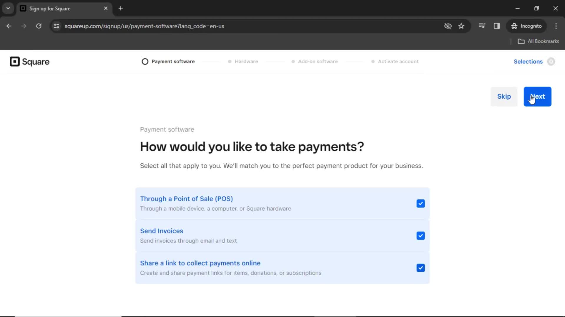Click the Selections counter icon
Image resolution: width=565 pixels, height=317 pixels.
[x=551, y=62]
